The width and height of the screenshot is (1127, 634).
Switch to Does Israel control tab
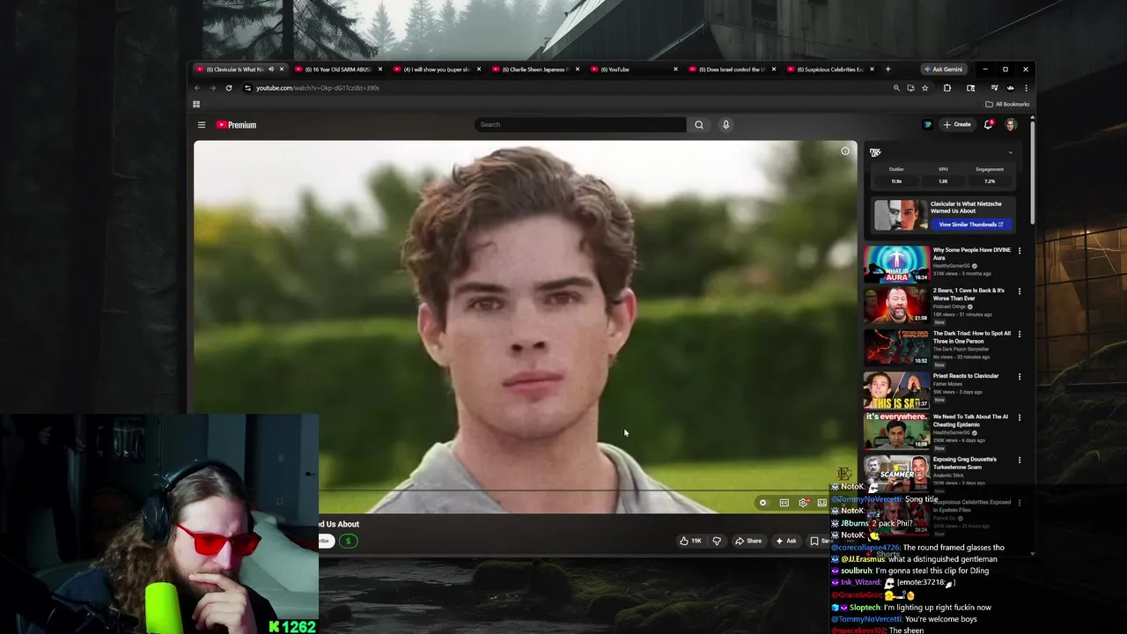tap(733, 70)
